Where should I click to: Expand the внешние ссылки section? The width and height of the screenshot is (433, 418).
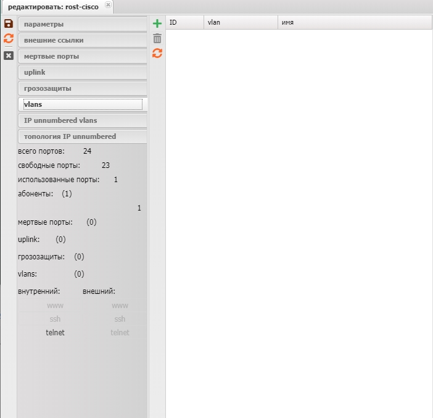tap(83, 40)
